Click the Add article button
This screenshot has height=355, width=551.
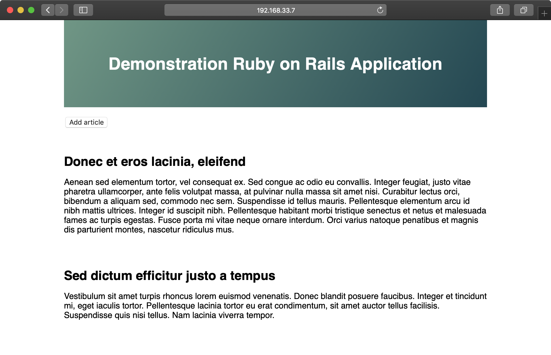click(x=86, y=122)
